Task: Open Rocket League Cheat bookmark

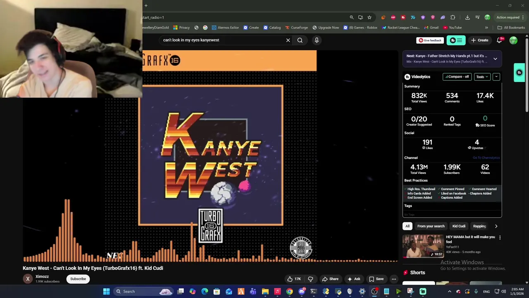Action: coord(400,28)
